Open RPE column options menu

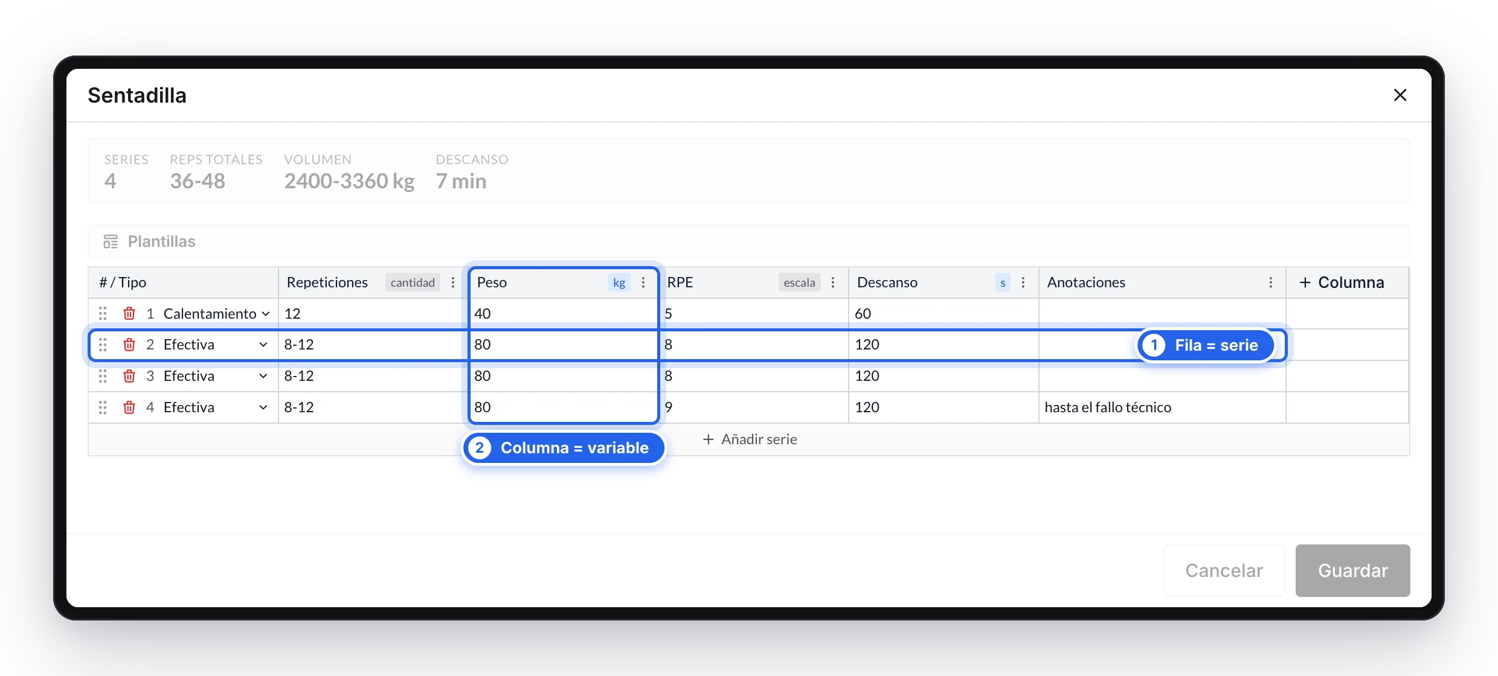(x=833, y=282)
